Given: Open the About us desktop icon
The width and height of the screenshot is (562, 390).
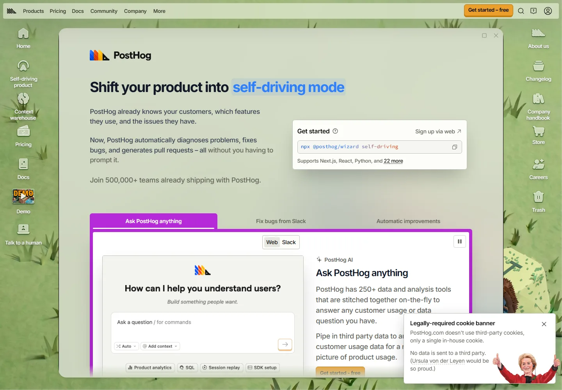Looking at the screenshot, I should pos(539,38).
